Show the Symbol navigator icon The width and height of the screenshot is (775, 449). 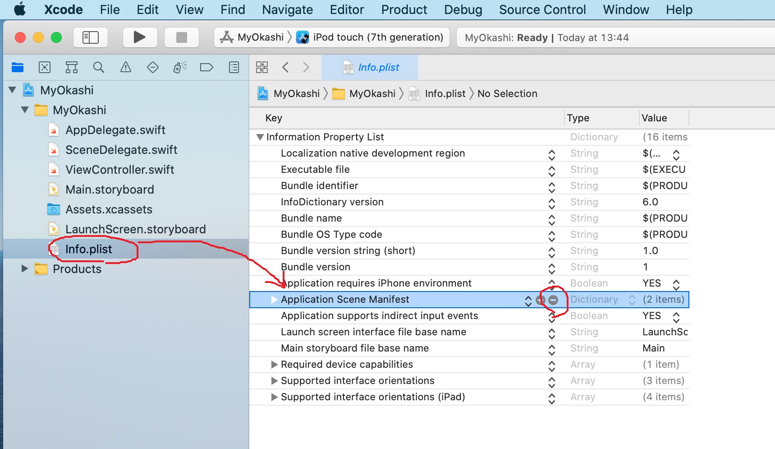coord(72,67)
